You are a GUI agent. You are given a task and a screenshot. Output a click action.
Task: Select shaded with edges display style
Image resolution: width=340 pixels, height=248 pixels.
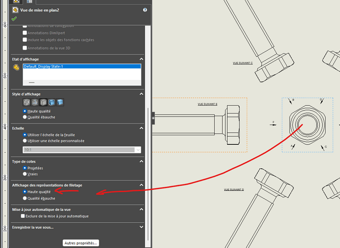coord(52,102)
